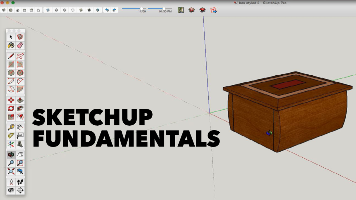Screen dimensions: 356x200
Task: Pick the pink Eraser tool
Action: coord(20,45)
